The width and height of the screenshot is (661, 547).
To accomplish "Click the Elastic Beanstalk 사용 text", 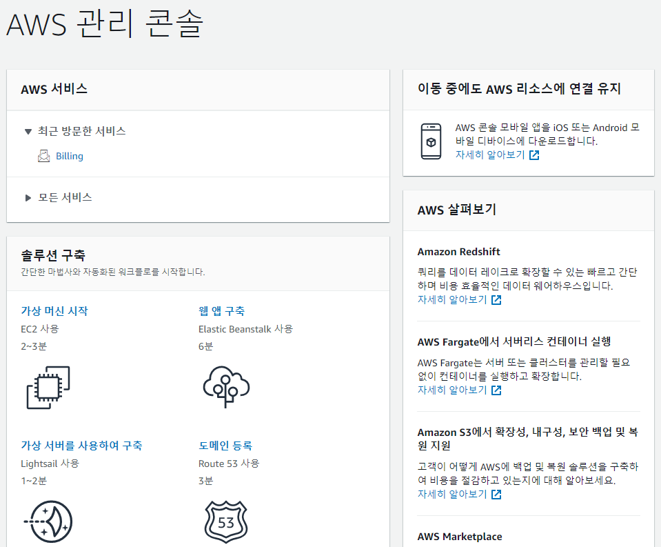I will point(245,329).
